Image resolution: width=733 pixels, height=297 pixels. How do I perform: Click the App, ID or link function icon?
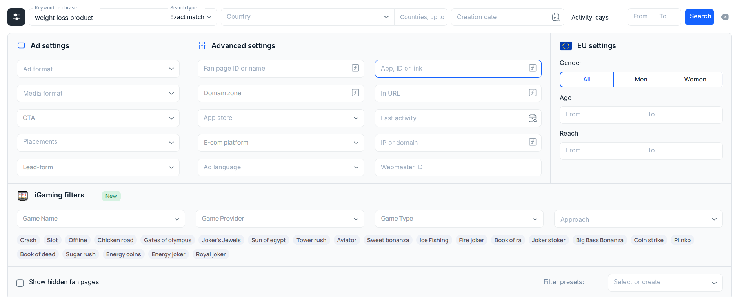[533, 68]
